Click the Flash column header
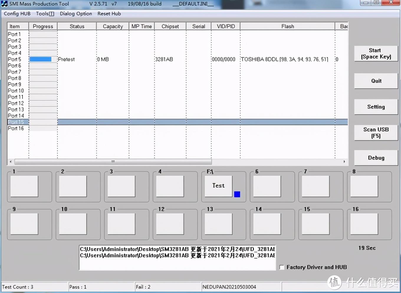Image resolution: width=401 pixels, height=293 pixels. pos(287,26)
